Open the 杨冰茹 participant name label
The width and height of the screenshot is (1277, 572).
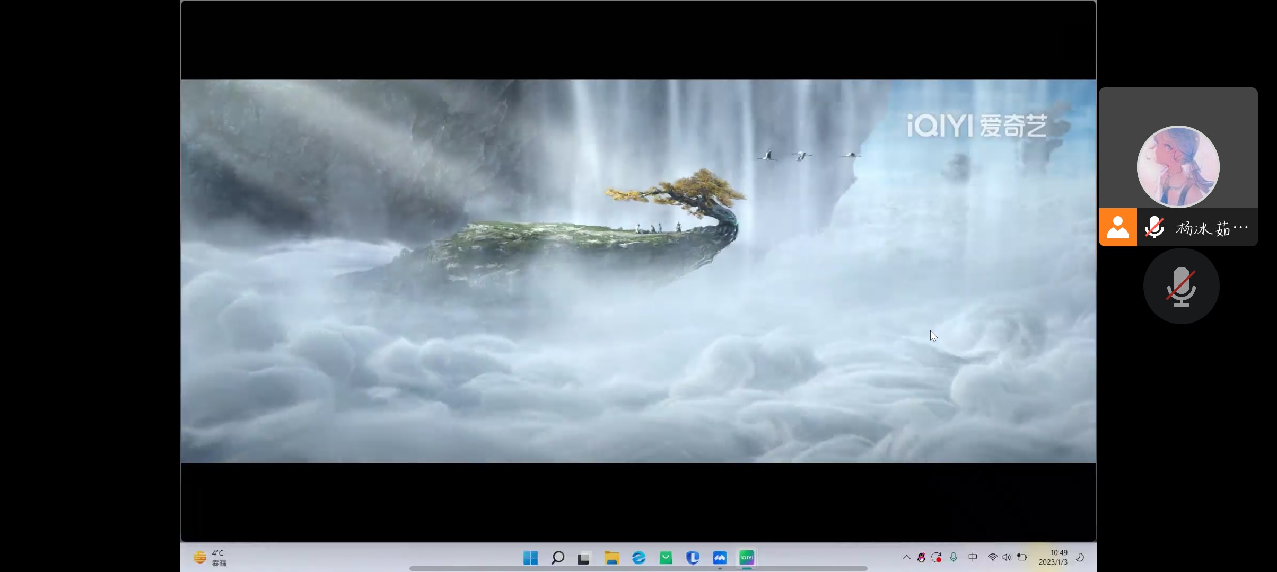click(1212, 228)
